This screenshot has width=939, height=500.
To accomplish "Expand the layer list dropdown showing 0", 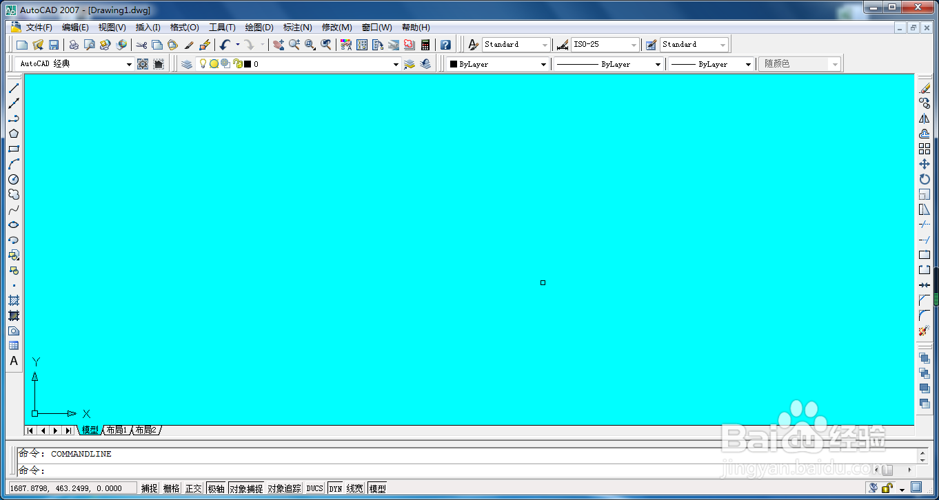I will pyautogui.click(x=396, y=64).
